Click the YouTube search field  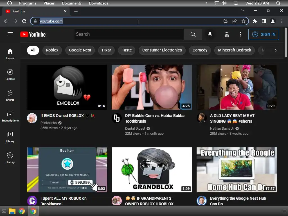pyautogui.click(x=129, y=34)
